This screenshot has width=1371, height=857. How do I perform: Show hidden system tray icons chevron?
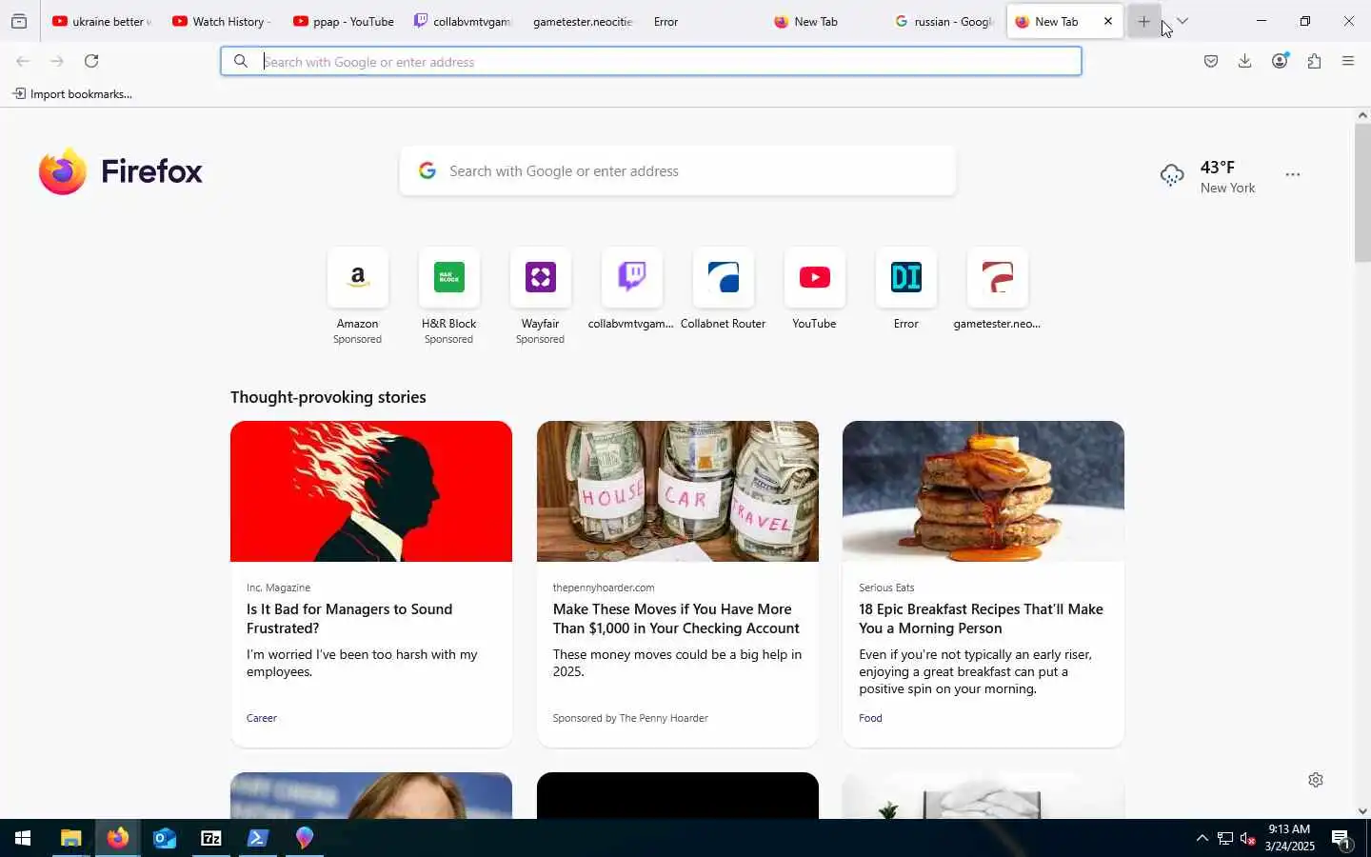[x=1202, y=838]
